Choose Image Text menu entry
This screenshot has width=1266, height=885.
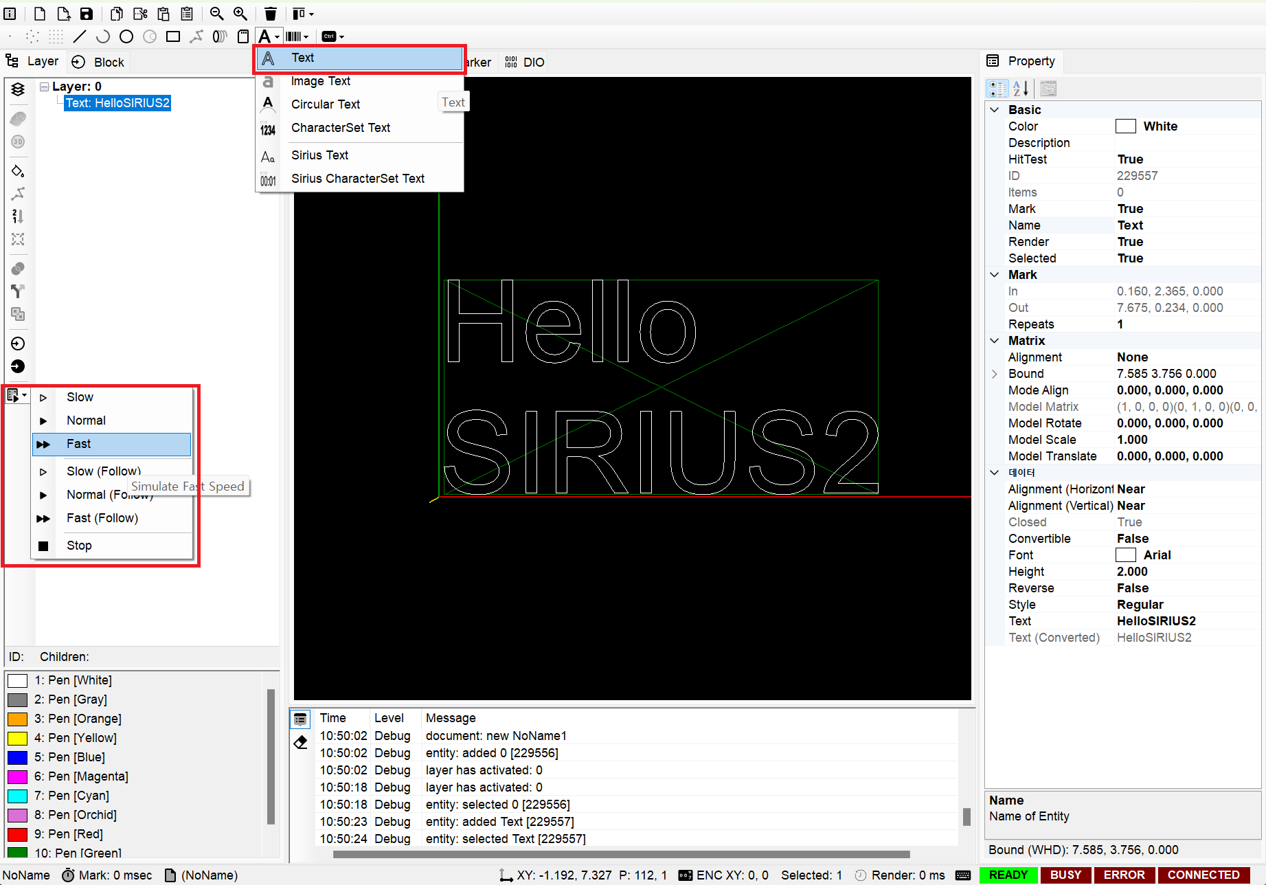(360, 81)
